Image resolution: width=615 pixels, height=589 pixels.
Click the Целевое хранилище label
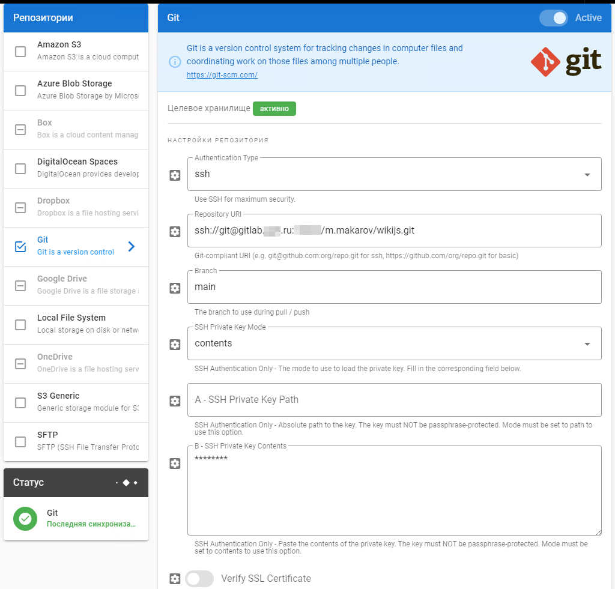[x=208, y=108]
